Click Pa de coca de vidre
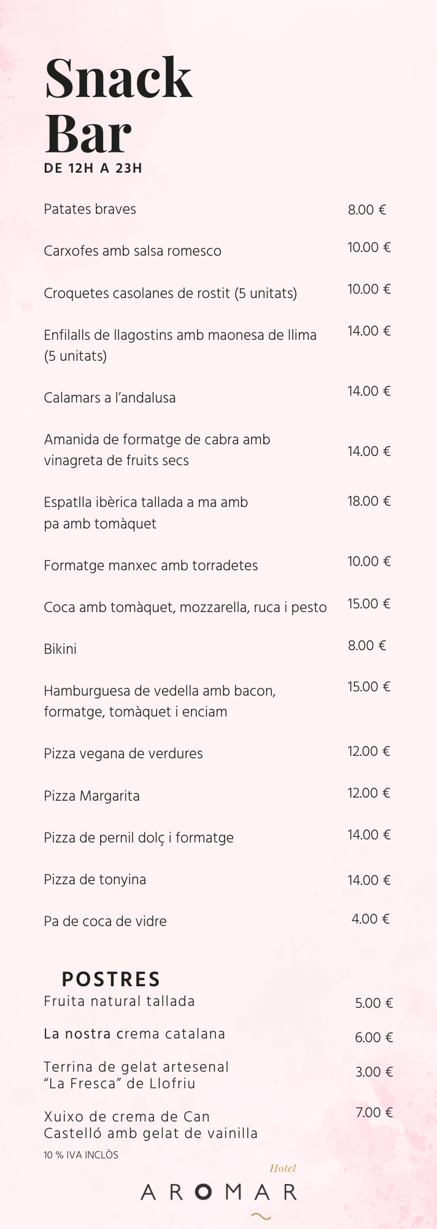 pyautogui.click(x=105, y=921)
